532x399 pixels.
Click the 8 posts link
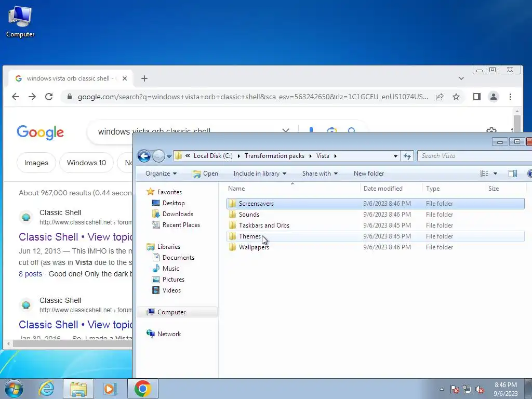[x=31, y=274]
